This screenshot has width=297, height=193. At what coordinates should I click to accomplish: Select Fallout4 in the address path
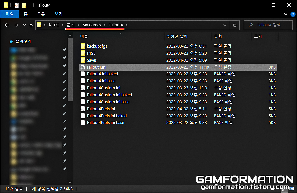[116, 25]
